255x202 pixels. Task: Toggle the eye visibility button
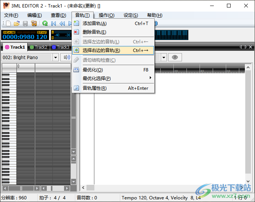pyautogui.click(x=175, y=57)
